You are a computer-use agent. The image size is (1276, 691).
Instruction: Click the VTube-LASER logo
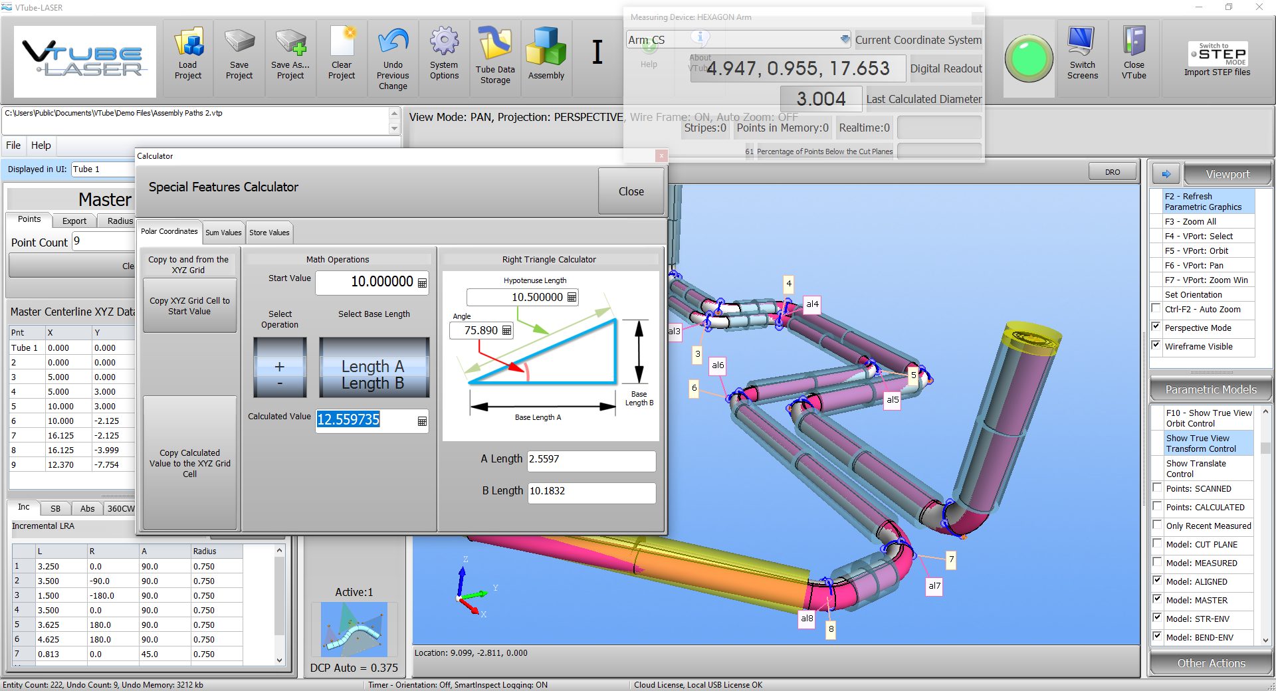click(85, 60)
